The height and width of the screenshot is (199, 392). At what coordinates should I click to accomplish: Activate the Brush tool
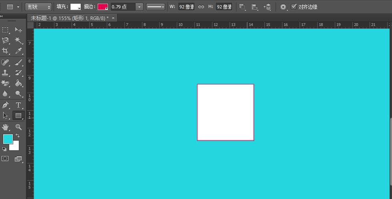click(18, 62)
